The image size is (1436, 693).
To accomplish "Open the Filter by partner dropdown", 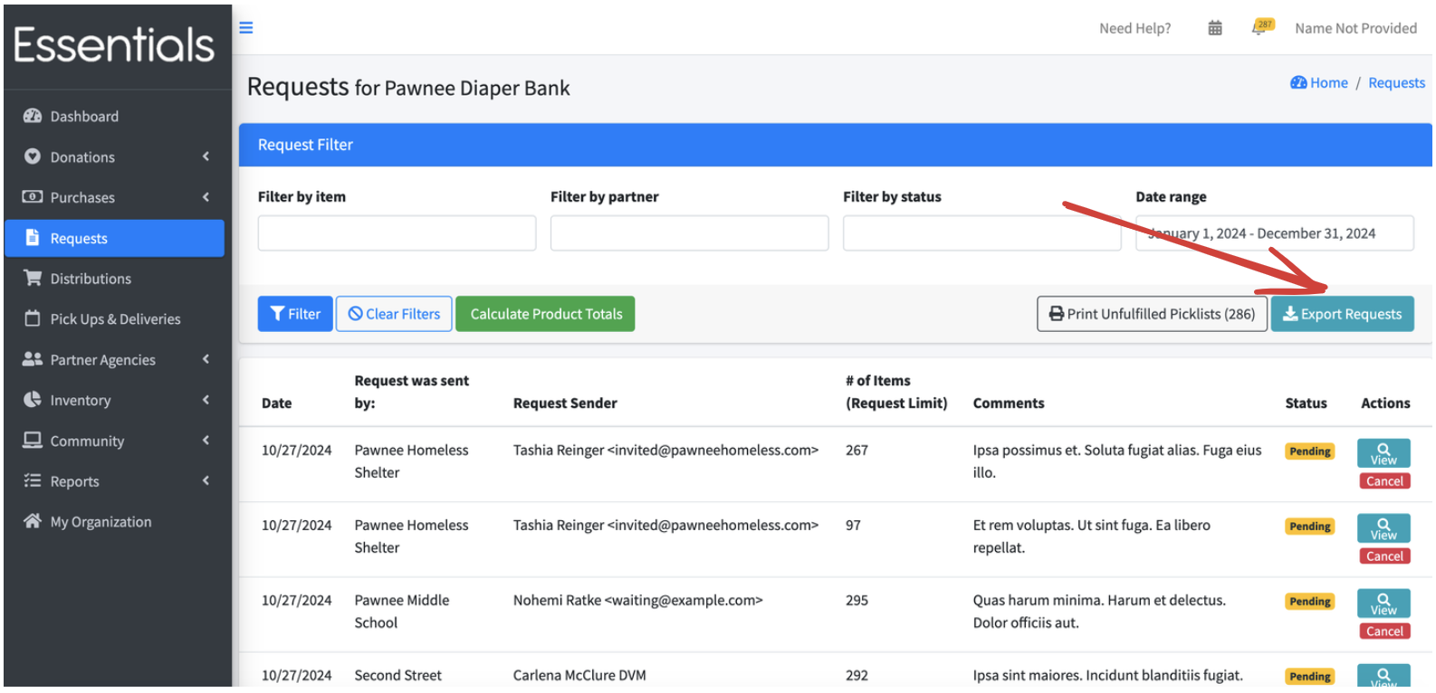I will [689, 233].
